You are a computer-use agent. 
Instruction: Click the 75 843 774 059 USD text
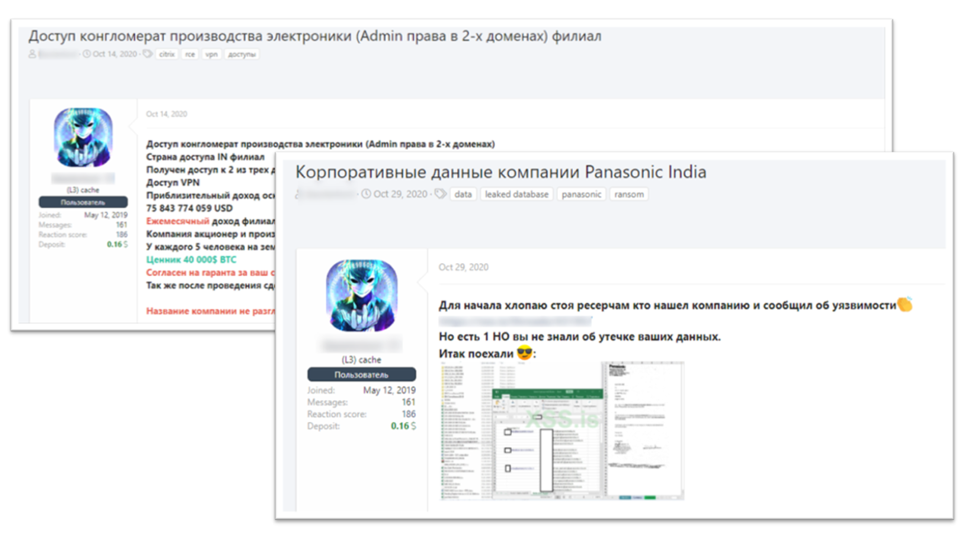189,208
